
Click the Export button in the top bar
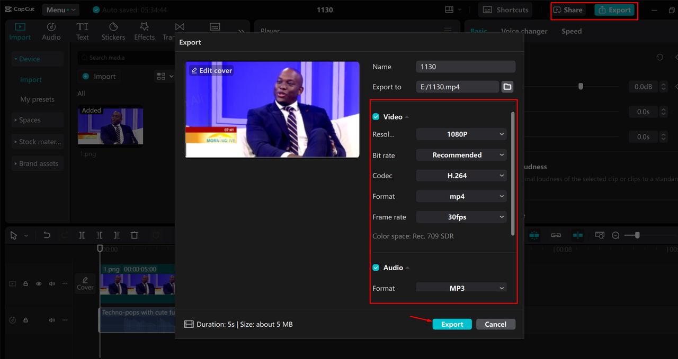[x=614, y=10]
